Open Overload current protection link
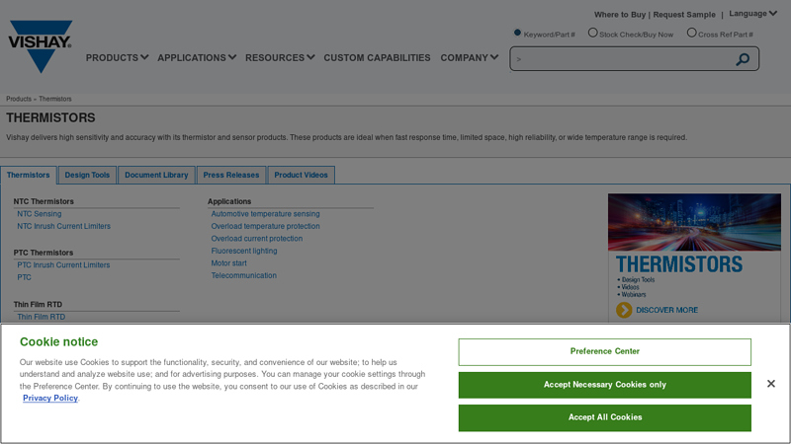Screen dimensions: 791x444 257,239
